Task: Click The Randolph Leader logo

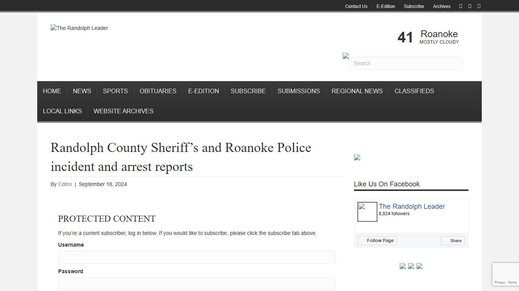Action: (x=79, y=28)
